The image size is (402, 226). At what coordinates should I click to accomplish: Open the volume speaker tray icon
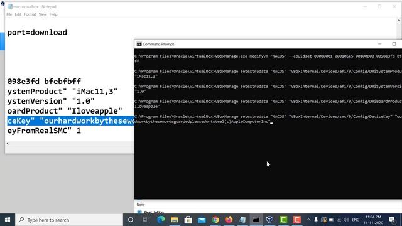point(346,220)
